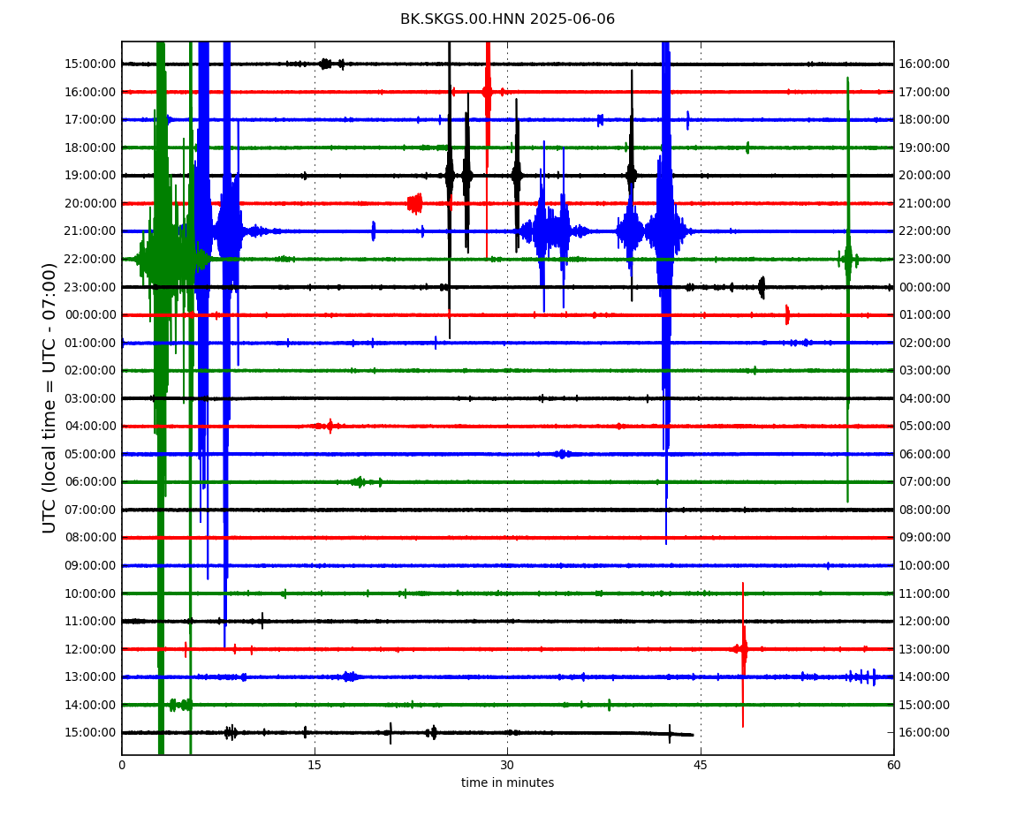Click the right local-time label 14:00:00

924,677
